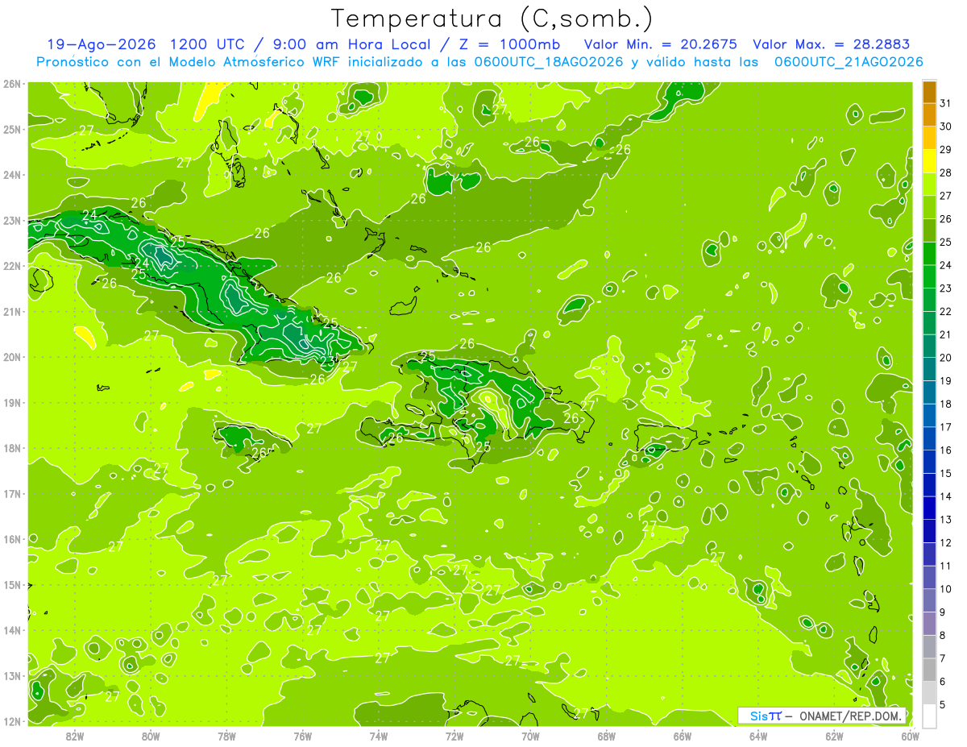Screen dimensions: 967x747
Task: Click the swatch between 27 and 28
Action: (x=929, y=185)
